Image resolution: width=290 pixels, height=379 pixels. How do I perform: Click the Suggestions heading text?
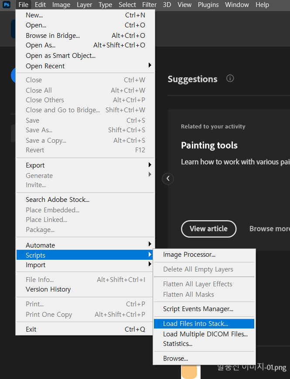click(x=192, y=79)
